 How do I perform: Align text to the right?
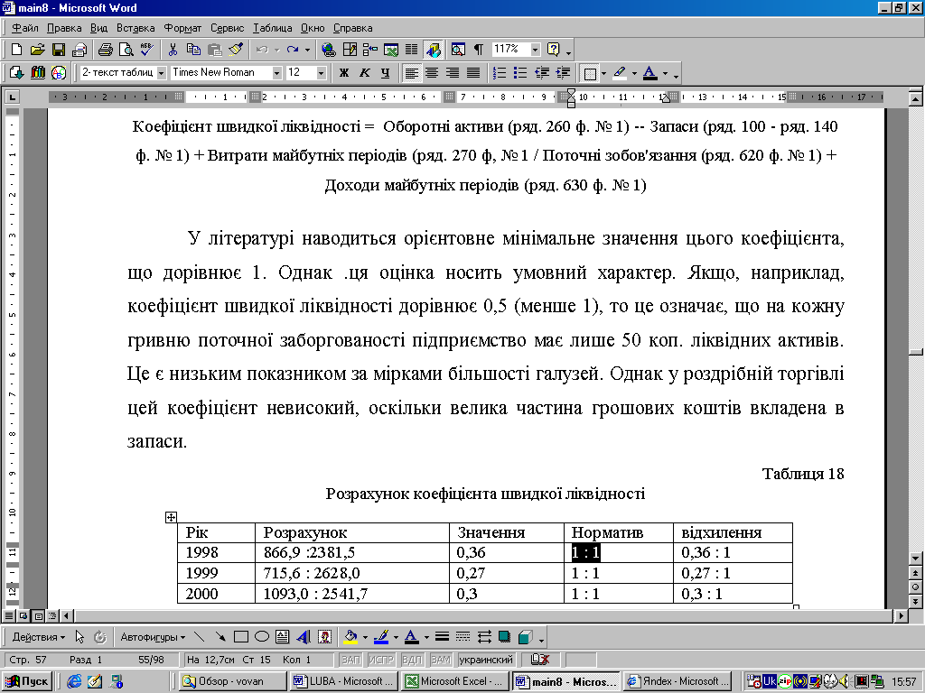[x=453, y=72]
